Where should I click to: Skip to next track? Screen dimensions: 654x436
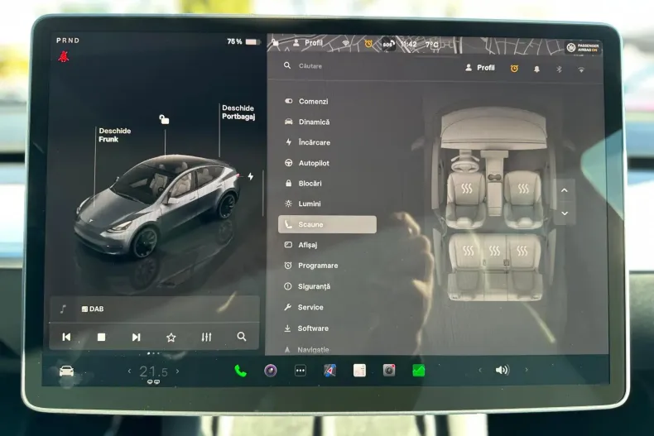[x=136, y=337]
